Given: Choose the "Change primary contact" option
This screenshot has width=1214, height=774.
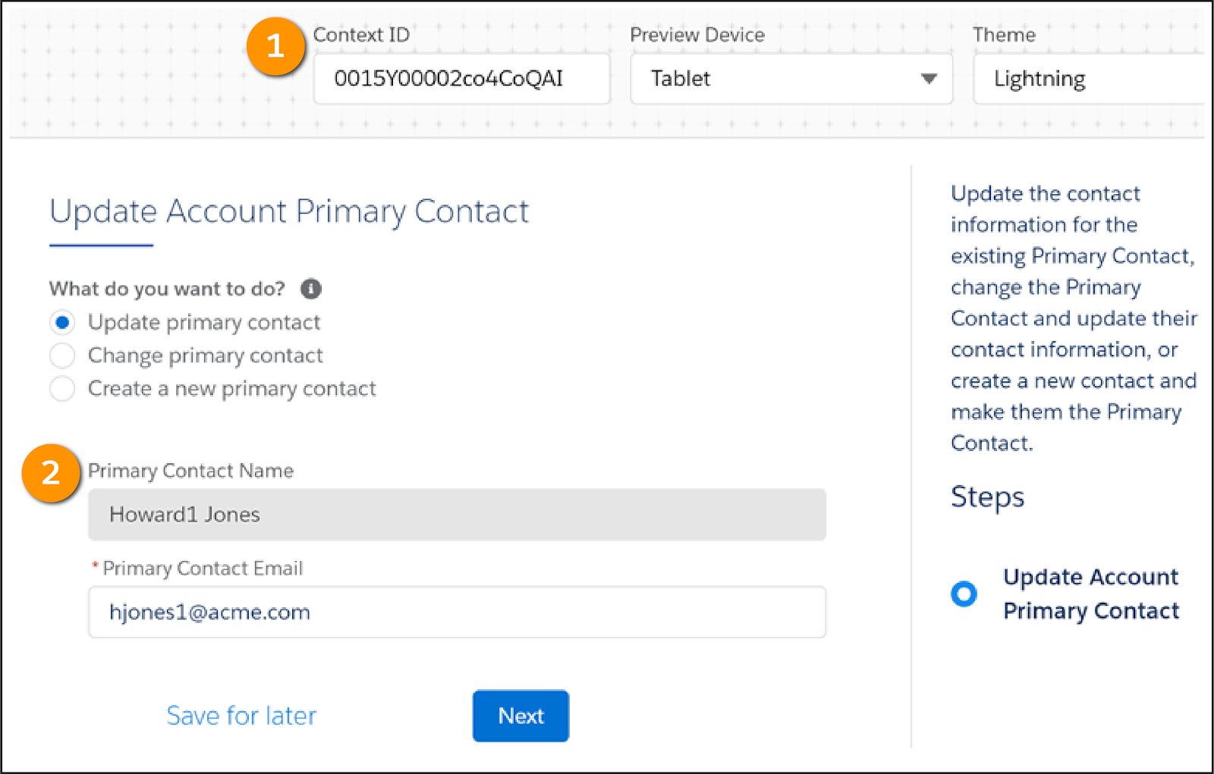Looking at the screenshot, I should [x=62, y=356].
